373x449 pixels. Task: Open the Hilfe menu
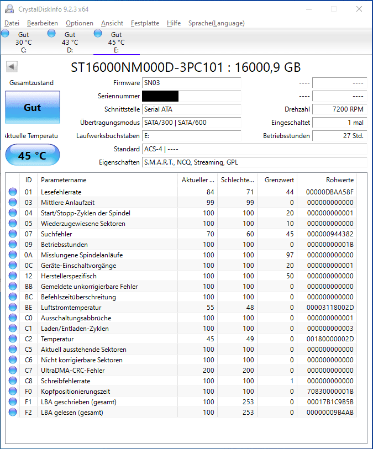point(174,23)
